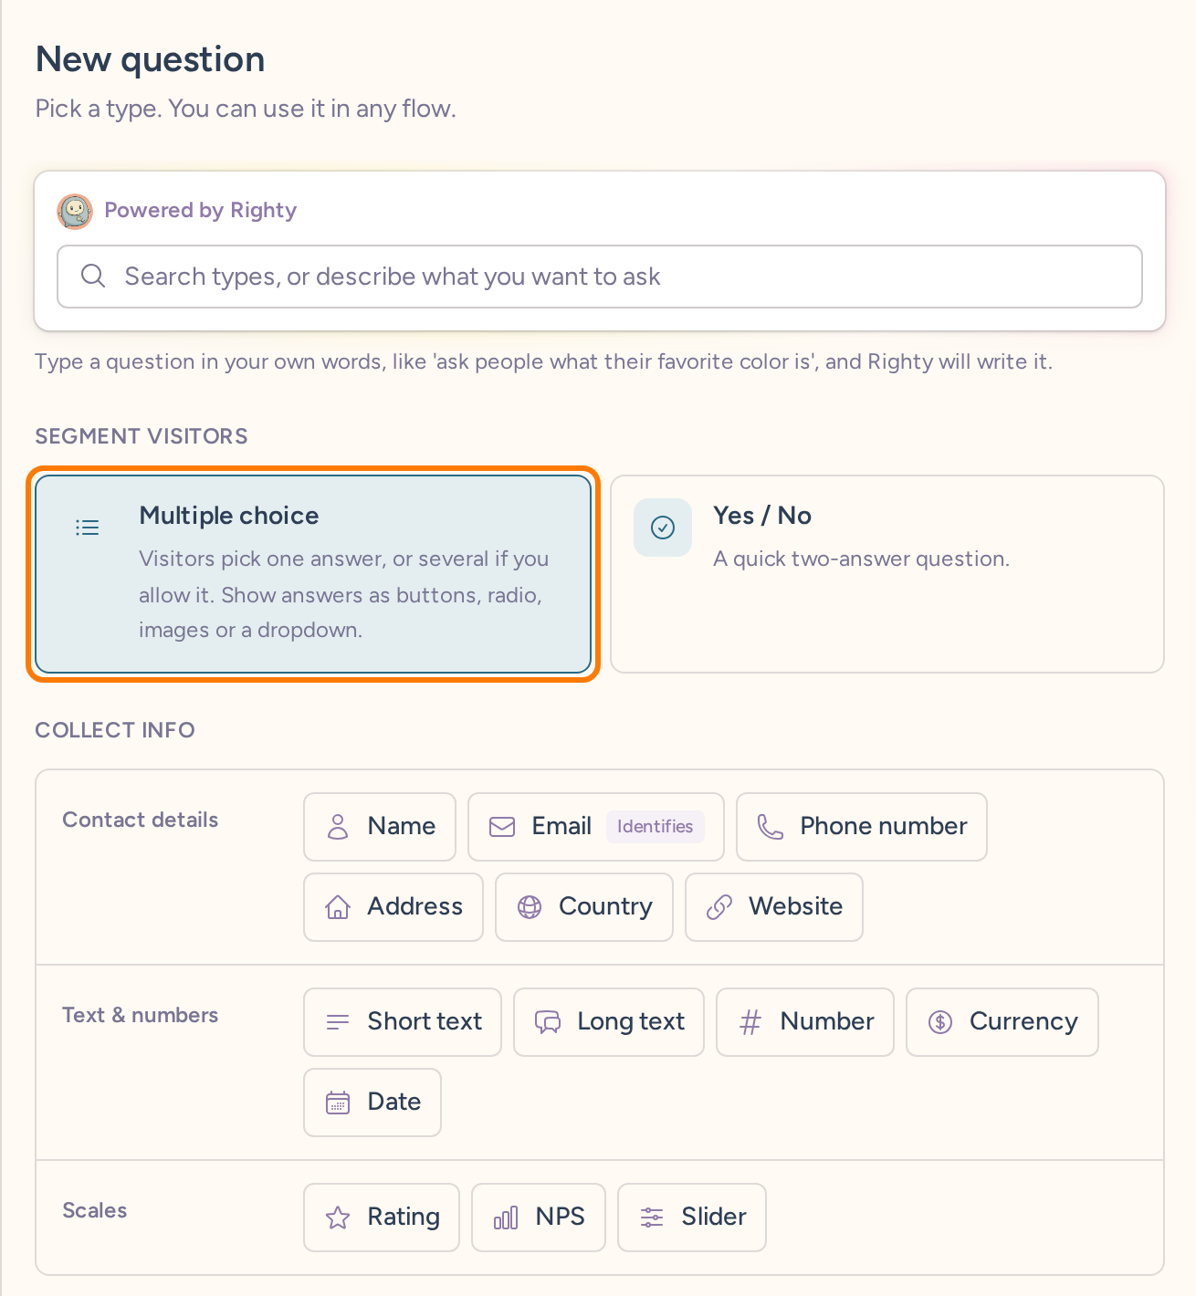Add a Rating scale question
Viewport: 1196px width, 1296px height.
pos(382,1218)
